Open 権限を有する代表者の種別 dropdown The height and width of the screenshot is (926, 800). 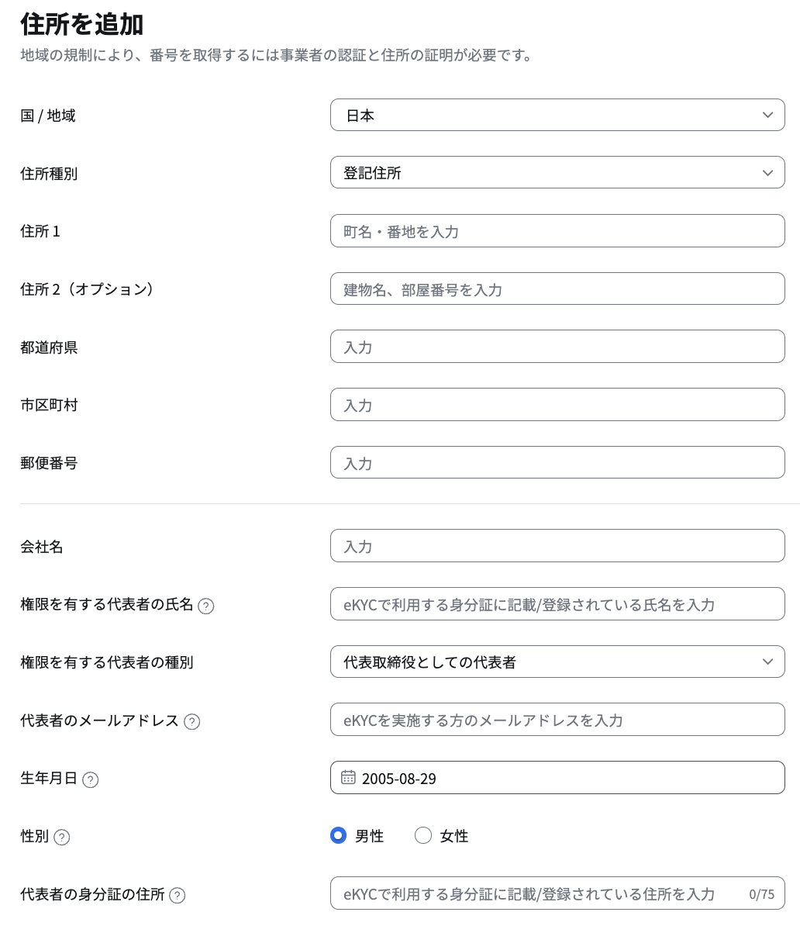(x=557, y=662)
